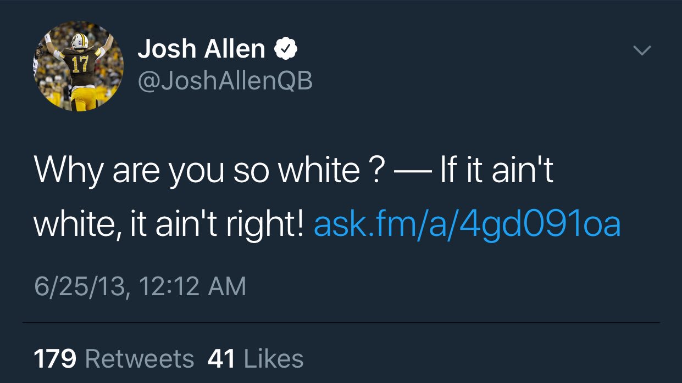Open the tweet options chevron menu
Screen dimensions: 682x383
pos(642,50)
